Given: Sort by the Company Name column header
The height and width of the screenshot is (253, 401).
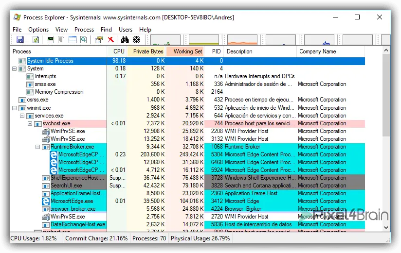Looking at the screenshot, I should [330, 51].
